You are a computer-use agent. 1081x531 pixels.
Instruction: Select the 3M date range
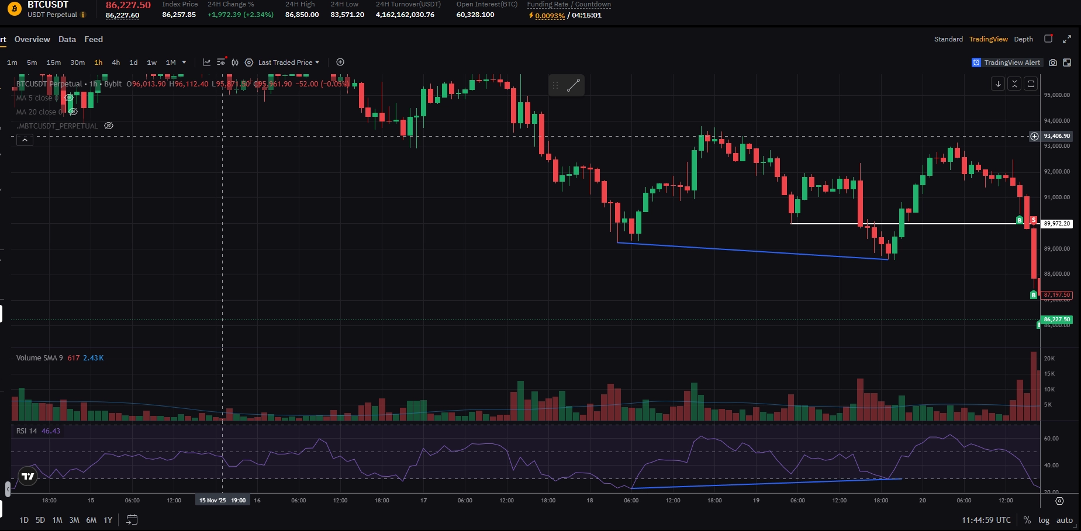74,520
